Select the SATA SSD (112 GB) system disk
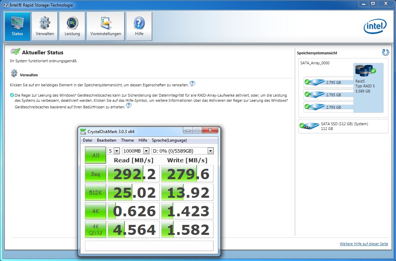Screen dimensions: 396x261 pyautogui.click(x=343, y=126)
